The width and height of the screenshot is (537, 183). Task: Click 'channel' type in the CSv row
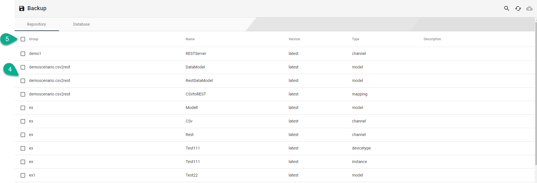(359, 121)
